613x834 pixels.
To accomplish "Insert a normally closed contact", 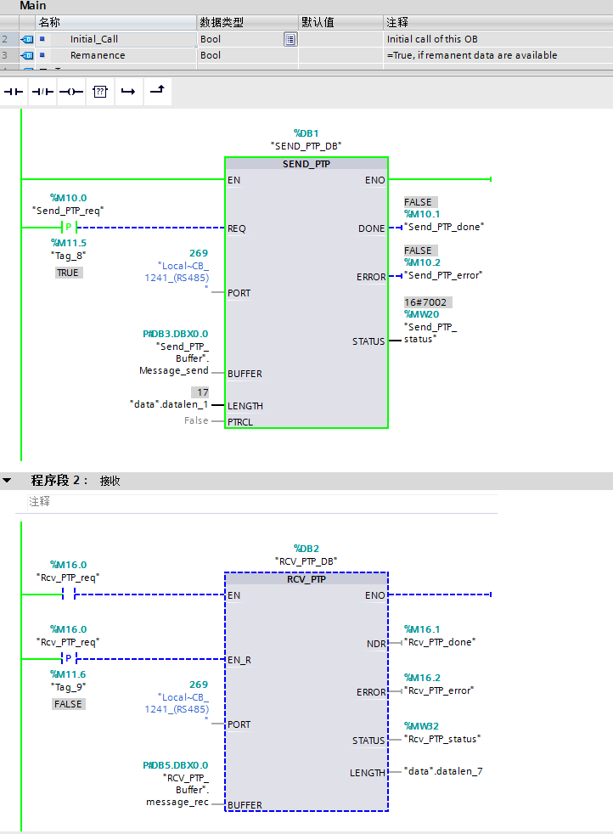I will [x=42, y=92].
